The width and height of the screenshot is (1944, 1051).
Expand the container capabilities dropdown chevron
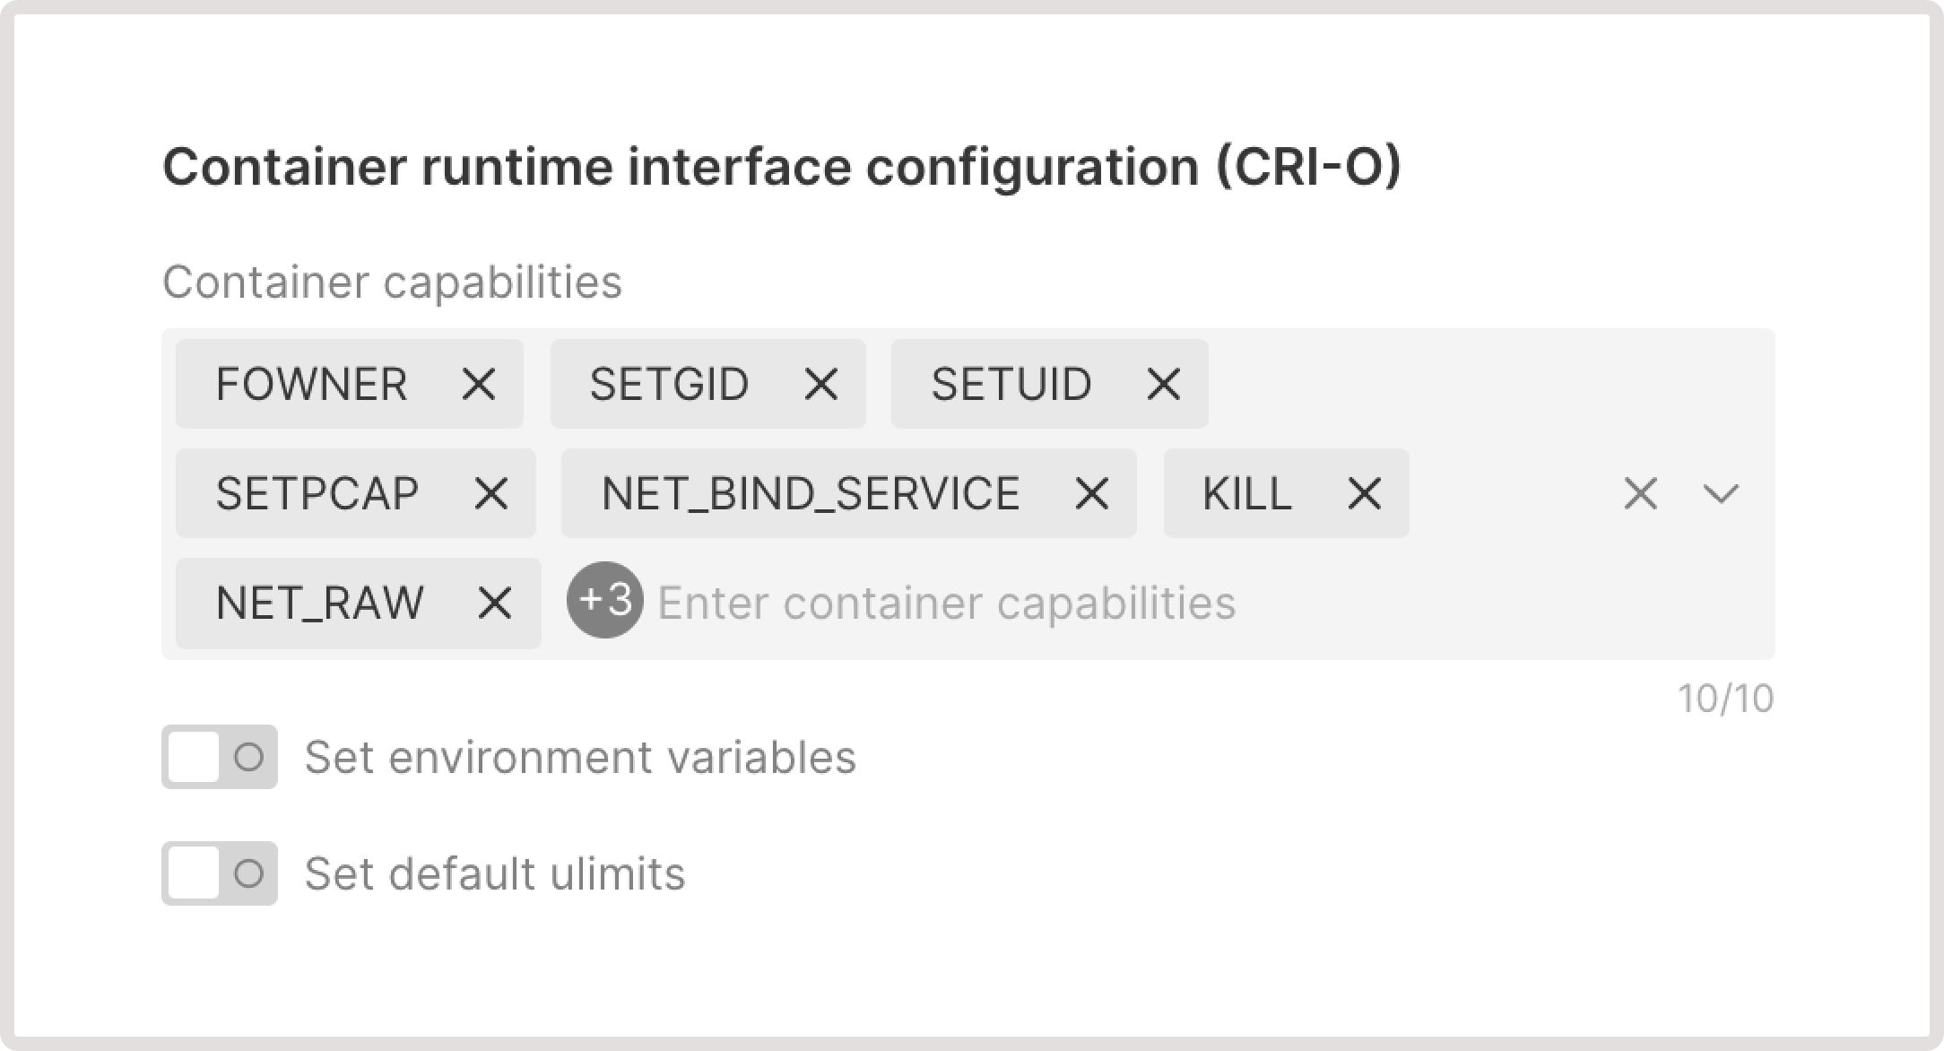1721,493
